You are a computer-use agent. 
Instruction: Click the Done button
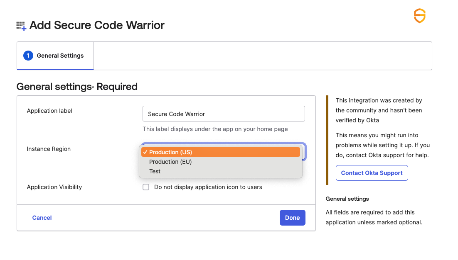293,218
